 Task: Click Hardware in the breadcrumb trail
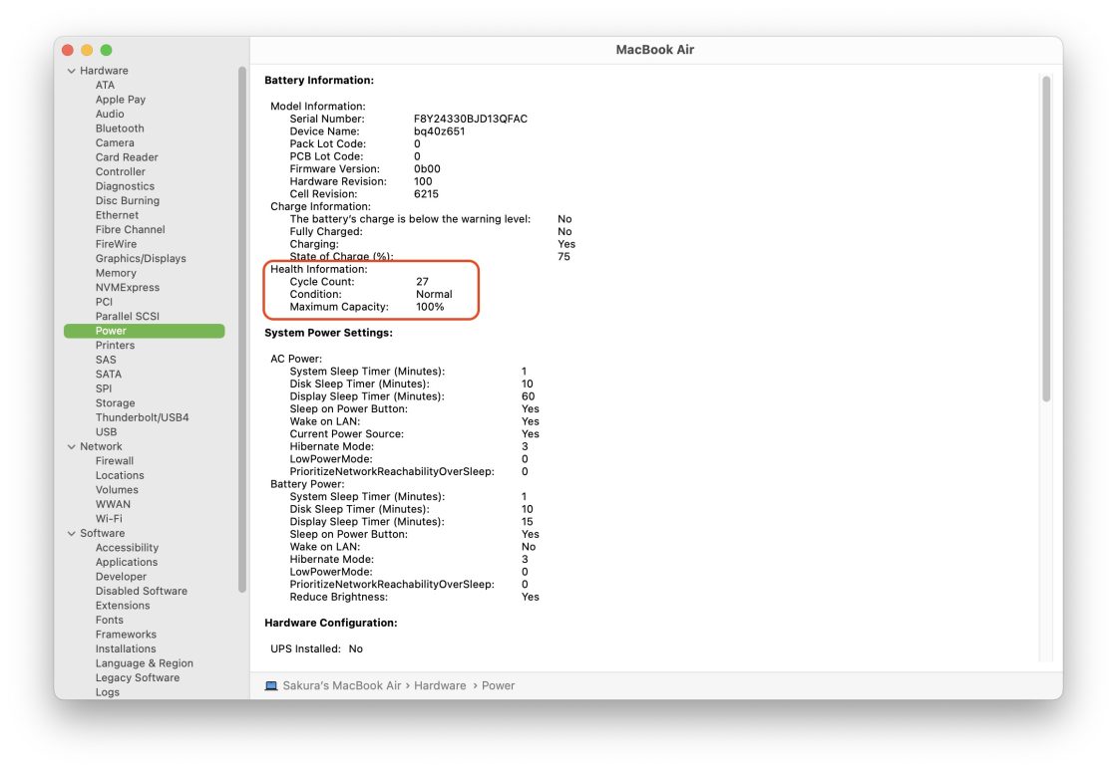[x=440, y=685]
